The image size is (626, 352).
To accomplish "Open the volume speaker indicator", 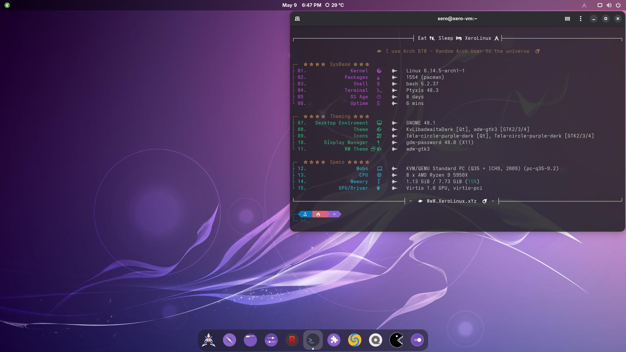I will click(609, 5).
